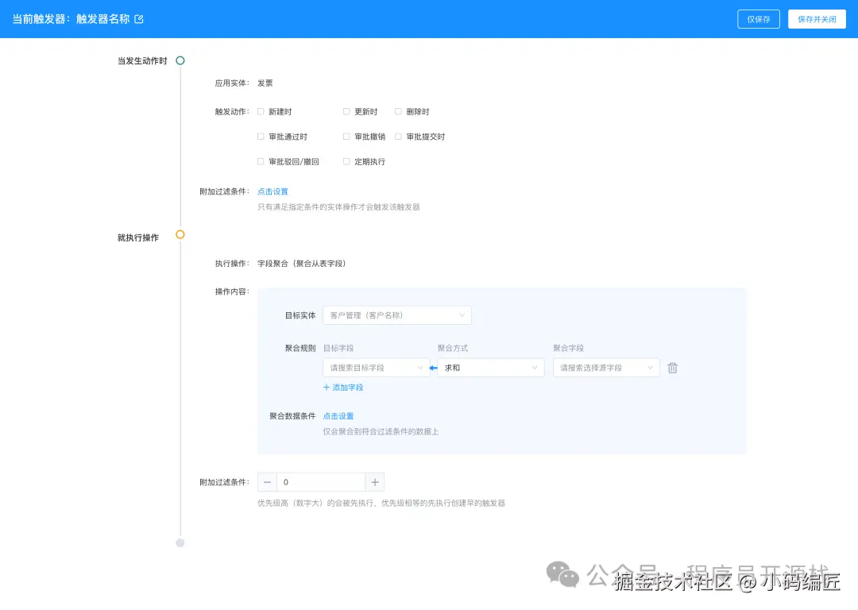Click the timeline node beside 当发生动作时
The width and height of the screenshot is (858, 610).
tap(180, 60)
